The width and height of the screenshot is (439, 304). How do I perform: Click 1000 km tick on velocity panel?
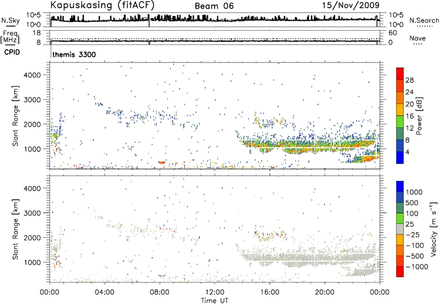pos(32,262)
